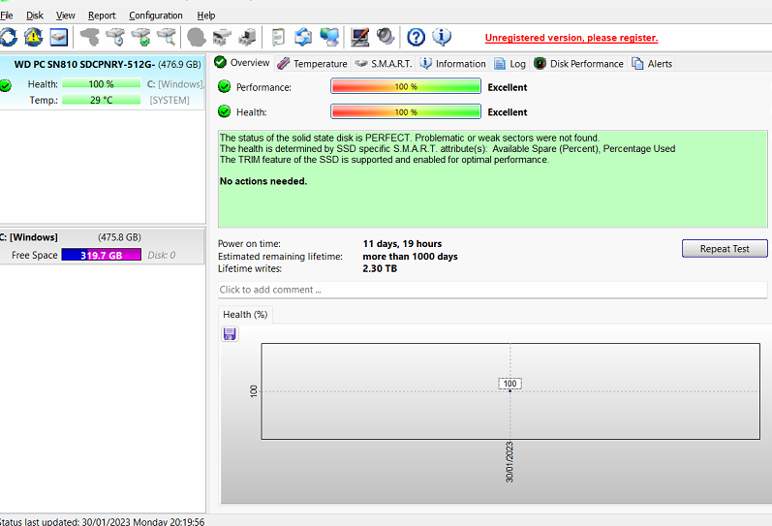Click the green Temp 29 °C sidebar bar

101,100
